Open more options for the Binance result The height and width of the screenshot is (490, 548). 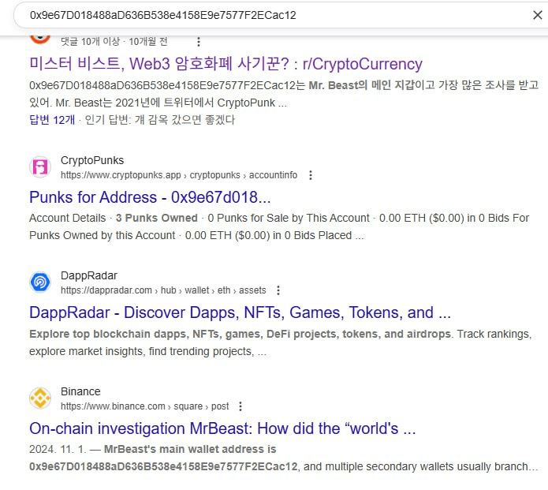[x=240, y=406]
